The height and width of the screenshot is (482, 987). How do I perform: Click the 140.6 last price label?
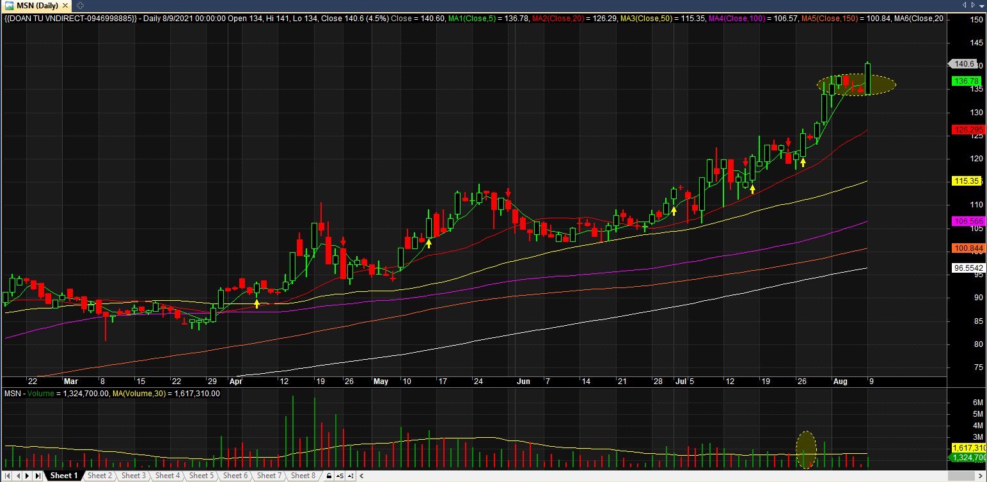(963, 64)
